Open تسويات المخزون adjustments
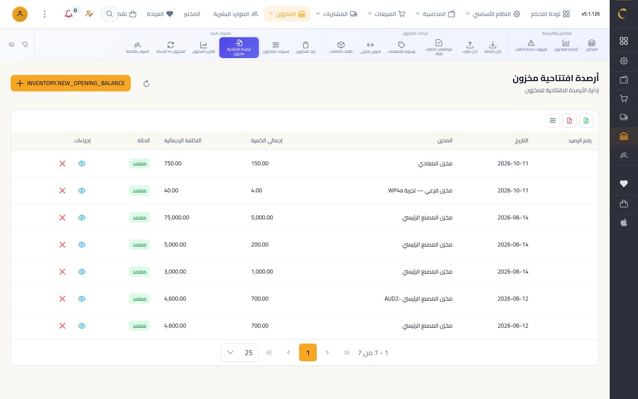 [x=276, y=47]
